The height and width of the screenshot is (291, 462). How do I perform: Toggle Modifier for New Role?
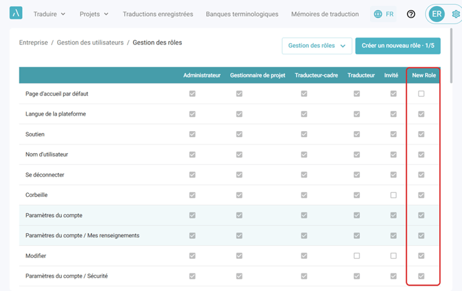tap(421, 255)
